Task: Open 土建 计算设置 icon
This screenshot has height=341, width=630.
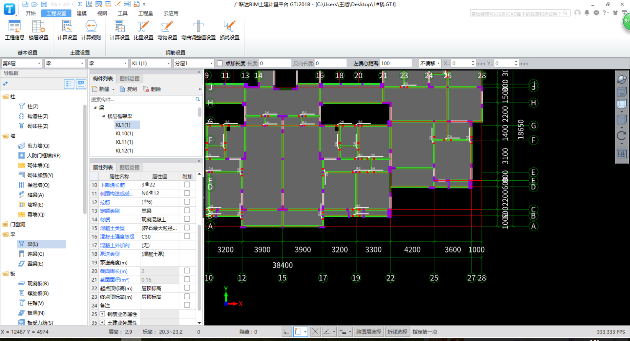Action: (x=67, y=30)
